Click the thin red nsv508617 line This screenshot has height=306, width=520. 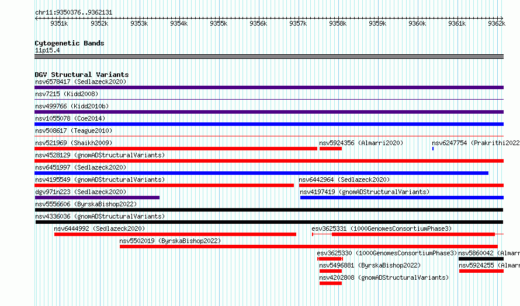(x=269, y=136)
